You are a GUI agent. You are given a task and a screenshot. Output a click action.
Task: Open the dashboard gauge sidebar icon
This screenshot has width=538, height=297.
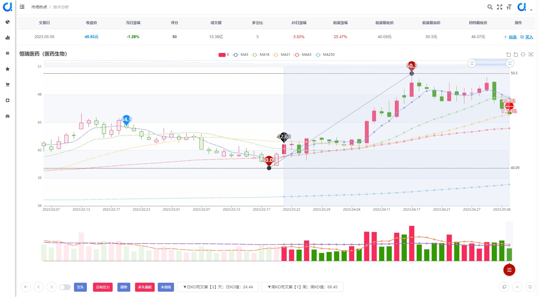(x=8, y=116)
